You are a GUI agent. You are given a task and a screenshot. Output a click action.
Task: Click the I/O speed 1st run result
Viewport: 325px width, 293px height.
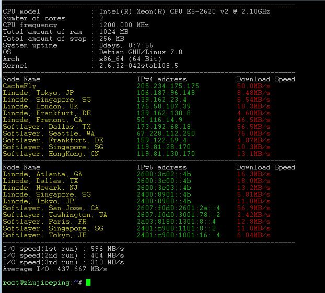63,249
